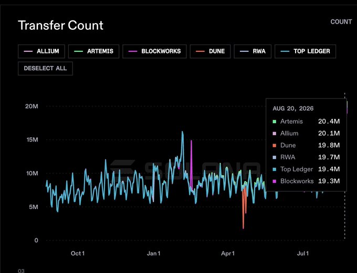The image size is (357, 273).
Task: Click the orange Dune tooltip color square
Action: (x=275, y=146)
